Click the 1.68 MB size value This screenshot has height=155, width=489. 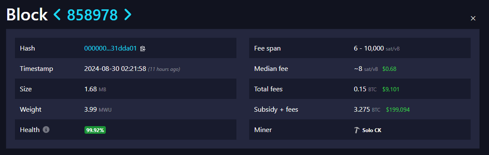point(95,89)
